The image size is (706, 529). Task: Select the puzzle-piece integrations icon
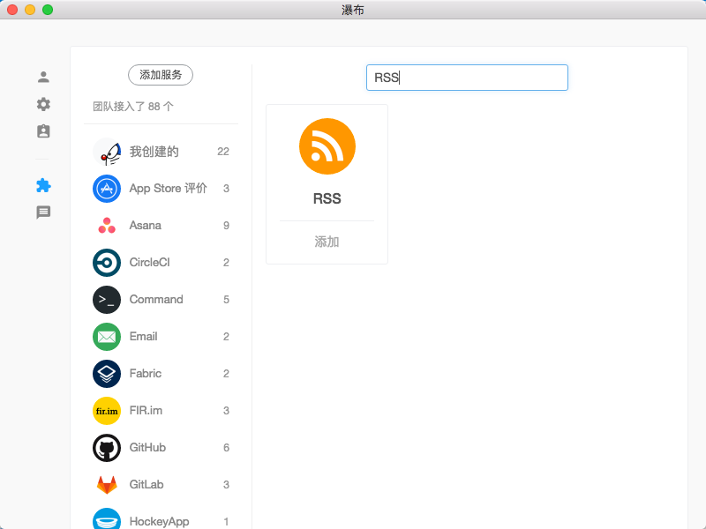[43, 185]
